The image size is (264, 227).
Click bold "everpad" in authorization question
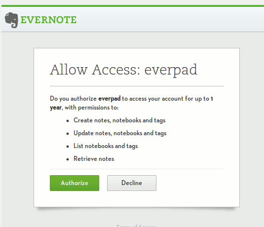tap(110, 99)
